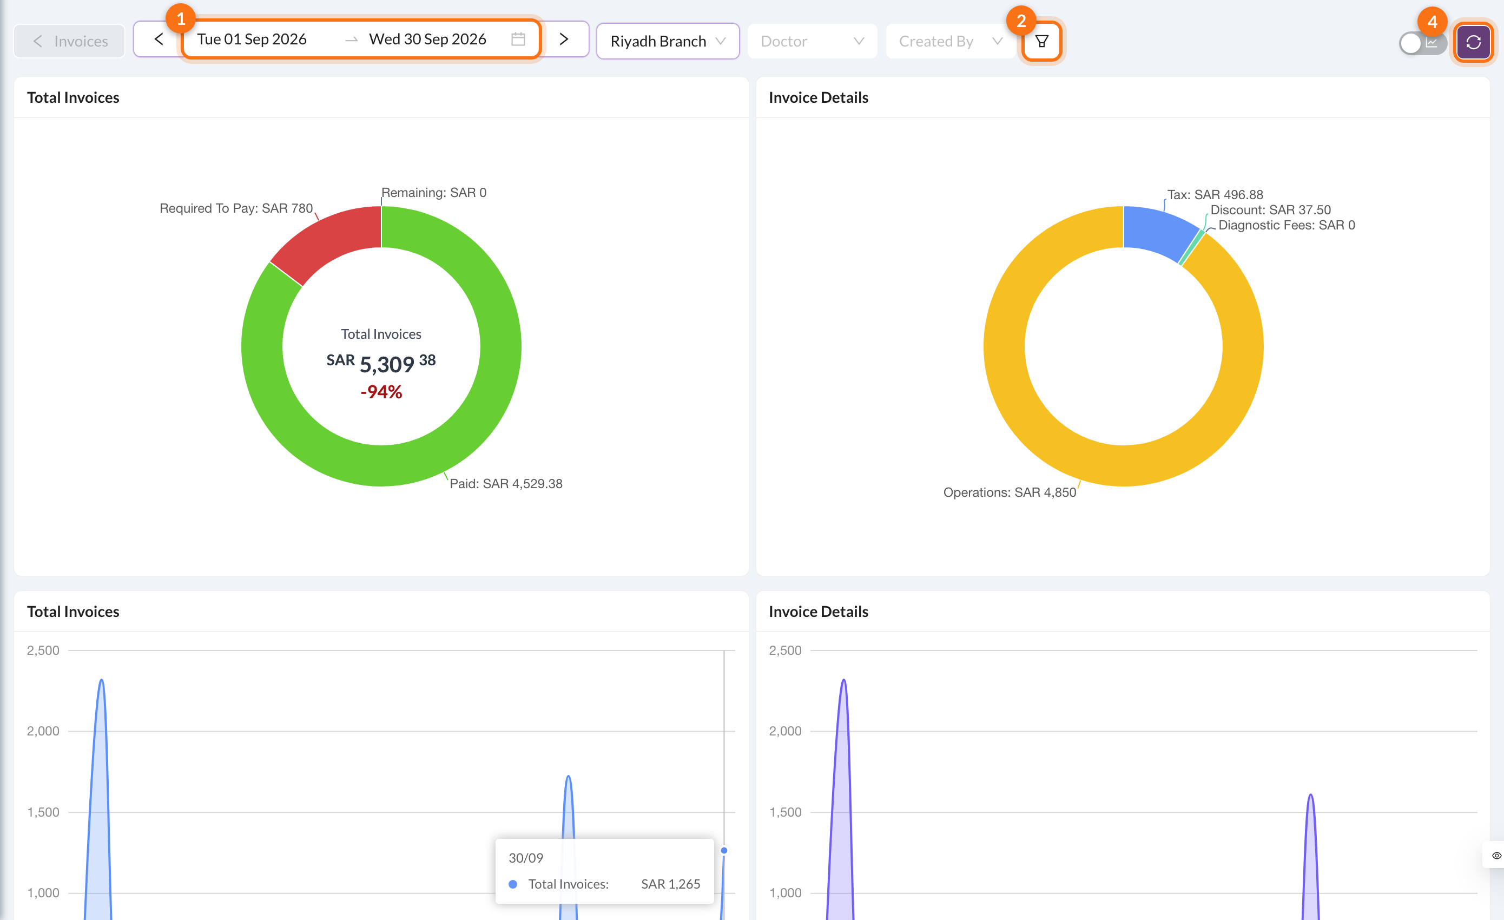Go back to Invoices

tap(69, 41)
